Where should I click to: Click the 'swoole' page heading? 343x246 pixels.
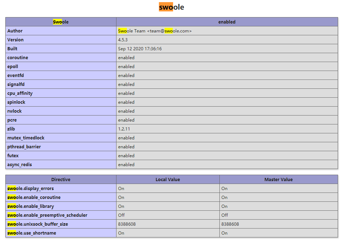[172, 7]
